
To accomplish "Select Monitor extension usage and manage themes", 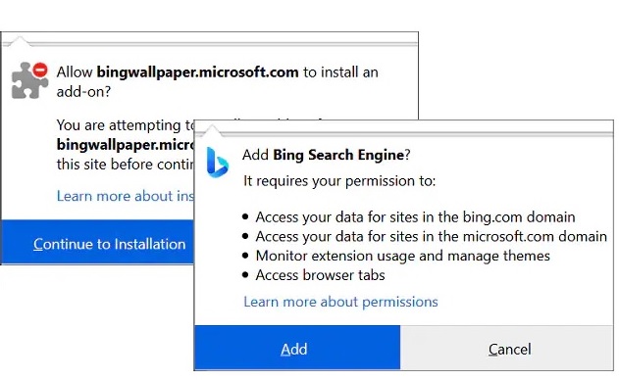I will pos(402,256).
